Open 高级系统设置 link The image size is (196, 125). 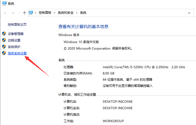coord(17,53)
